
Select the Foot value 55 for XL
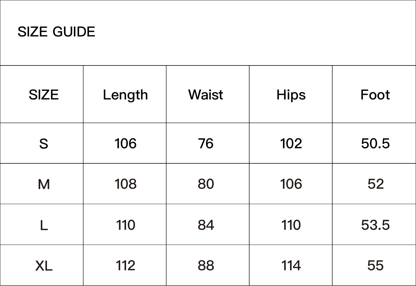click(375, 265)
